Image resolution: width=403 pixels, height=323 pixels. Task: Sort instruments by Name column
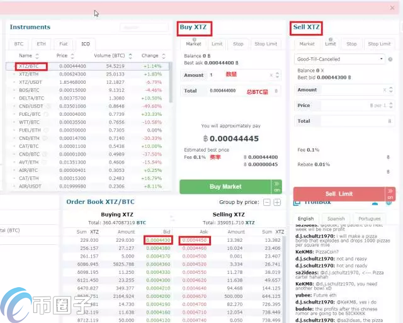[x=28, y=56]
